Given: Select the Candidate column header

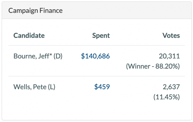Looking at the screenshot, I should pyautogui.click(x=29, y=36).
